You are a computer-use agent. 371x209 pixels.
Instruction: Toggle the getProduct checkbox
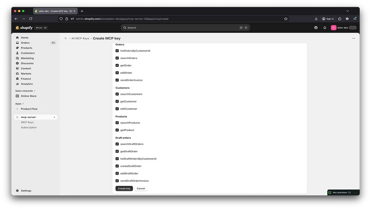click(117, 130)
